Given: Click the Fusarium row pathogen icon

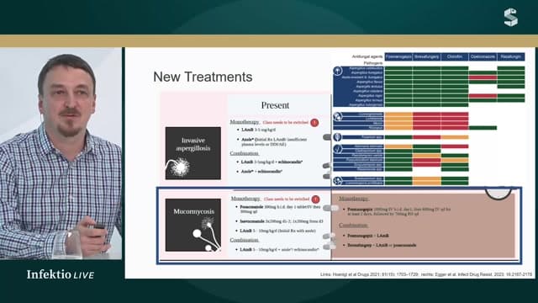Looking at the screenshot, I should coord(338,137).
